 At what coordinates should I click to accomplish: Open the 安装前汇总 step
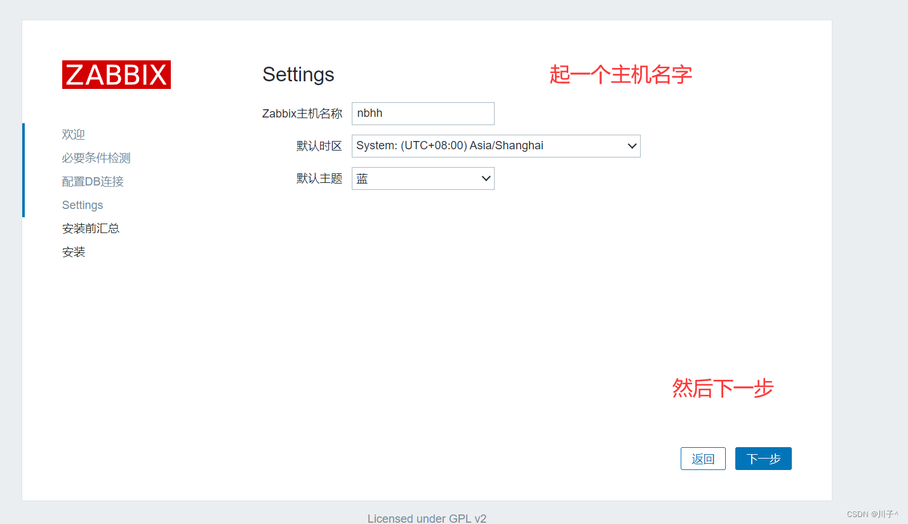click(x=91, y=228)
